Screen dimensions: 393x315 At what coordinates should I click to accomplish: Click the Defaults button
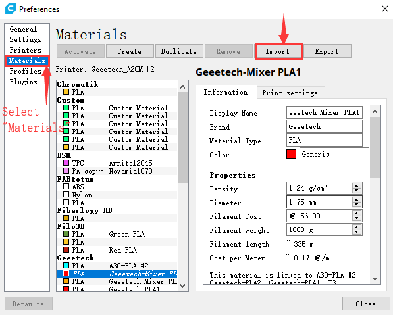[x=28, y=304]
